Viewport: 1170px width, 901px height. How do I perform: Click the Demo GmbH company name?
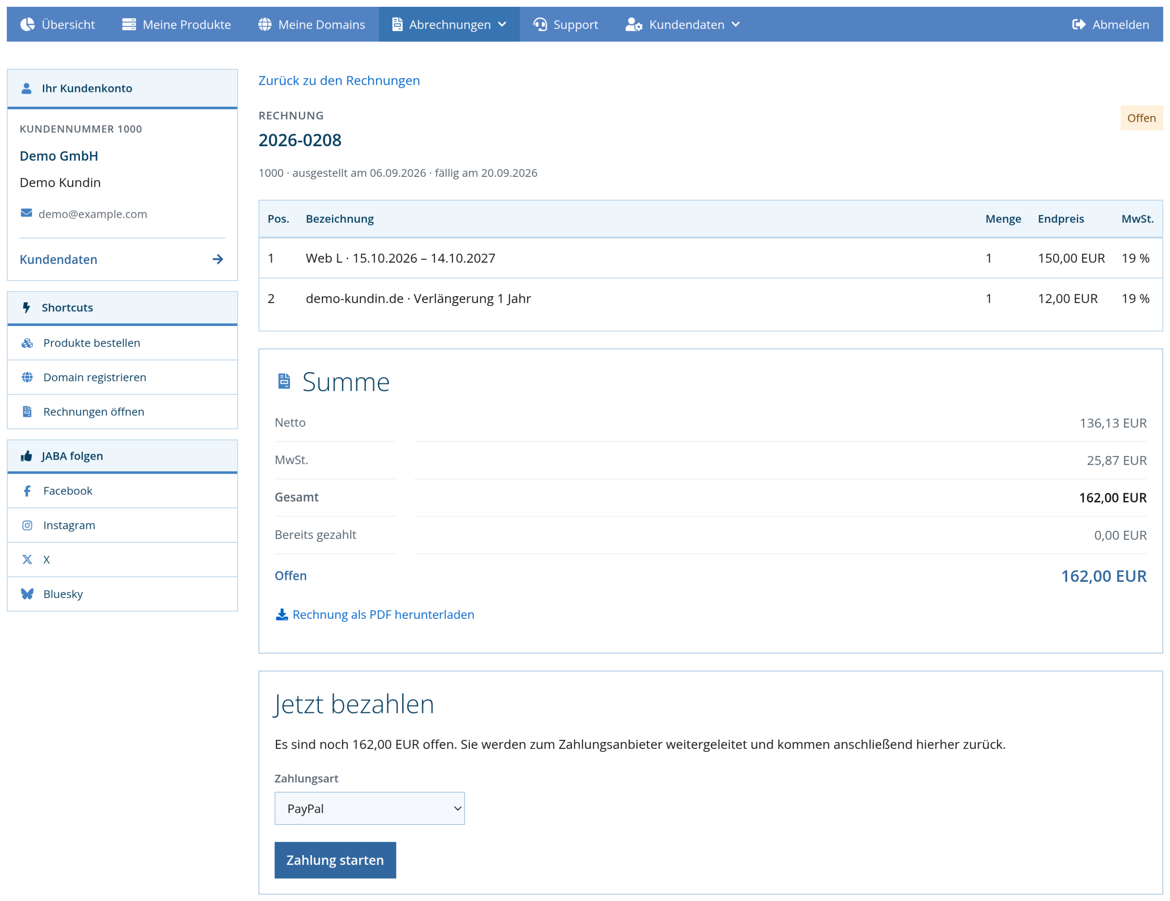[x=59, y=156]
